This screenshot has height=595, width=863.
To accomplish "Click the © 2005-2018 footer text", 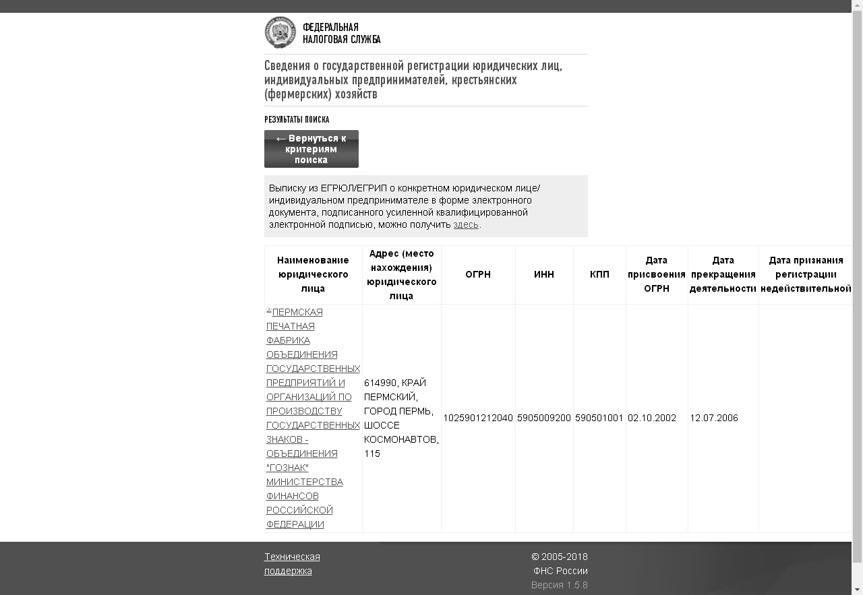I will click(560, 557).
